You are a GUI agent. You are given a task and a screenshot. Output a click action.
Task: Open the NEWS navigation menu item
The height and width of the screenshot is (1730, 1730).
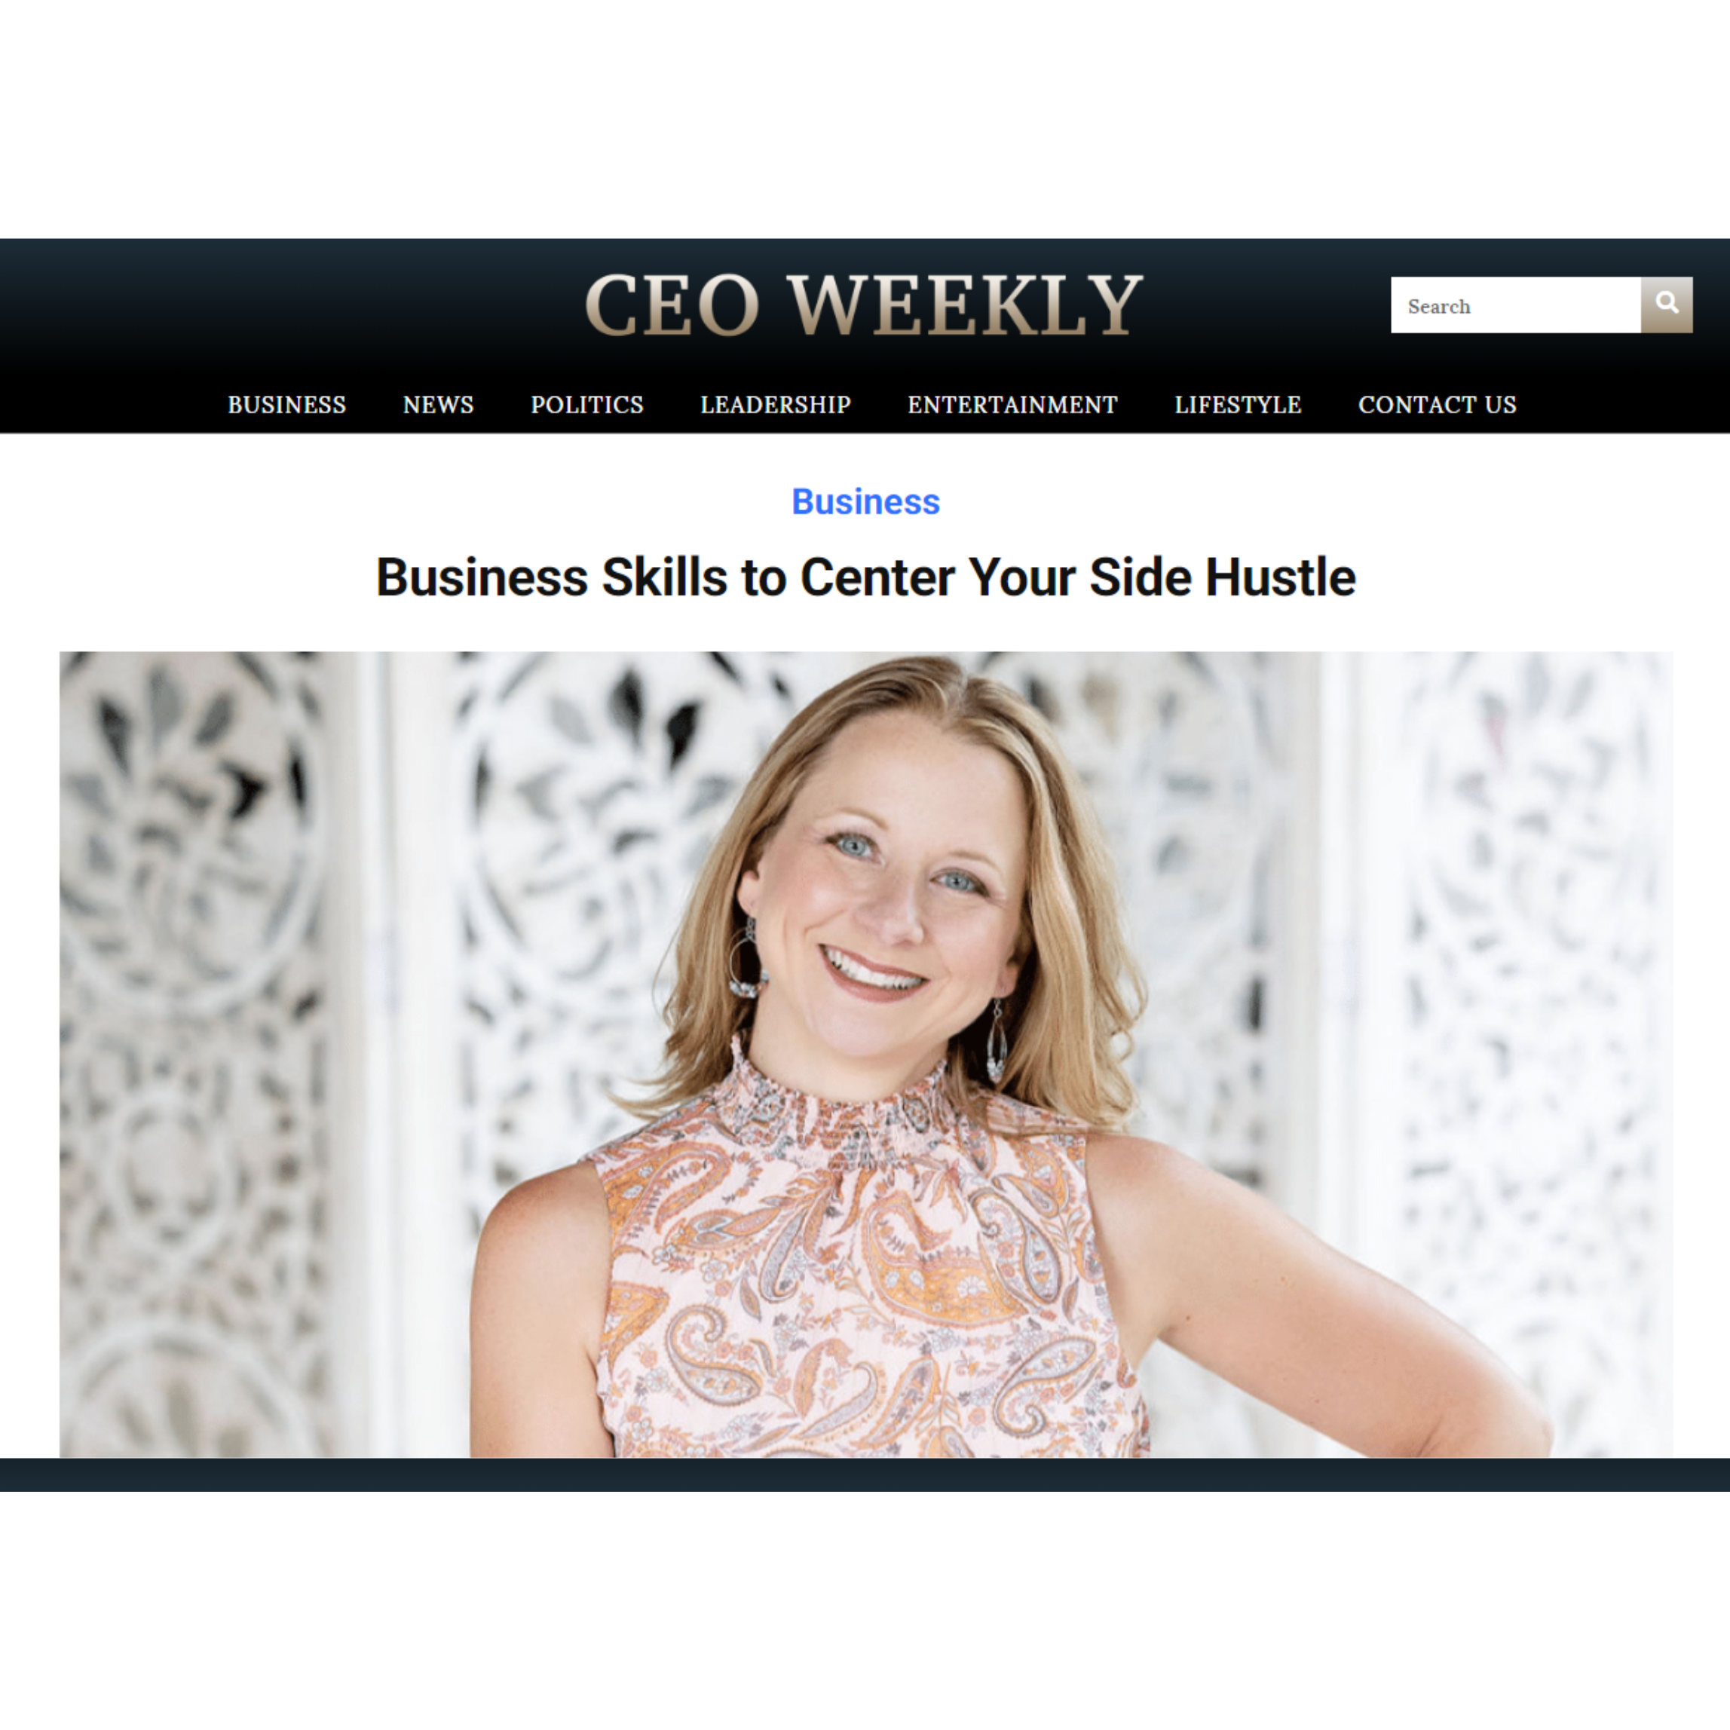(438, 405)
